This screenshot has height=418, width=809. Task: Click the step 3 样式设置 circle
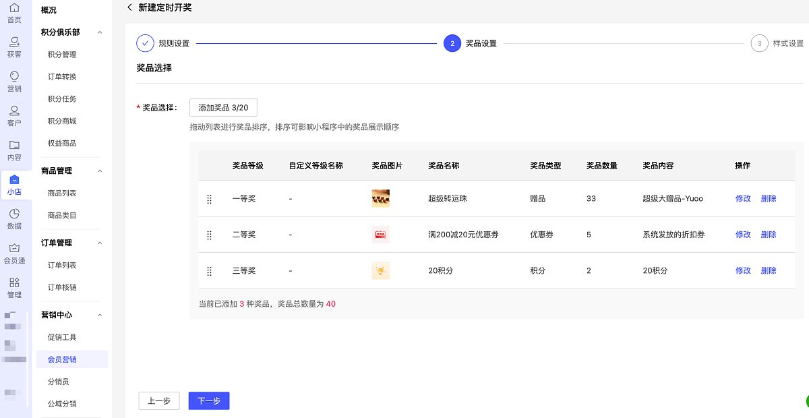pyautogui.click(x=759, y=43)
